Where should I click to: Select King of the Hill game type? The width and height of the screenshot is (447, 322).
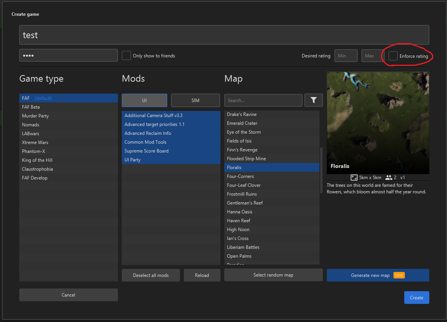coord(69,160)
